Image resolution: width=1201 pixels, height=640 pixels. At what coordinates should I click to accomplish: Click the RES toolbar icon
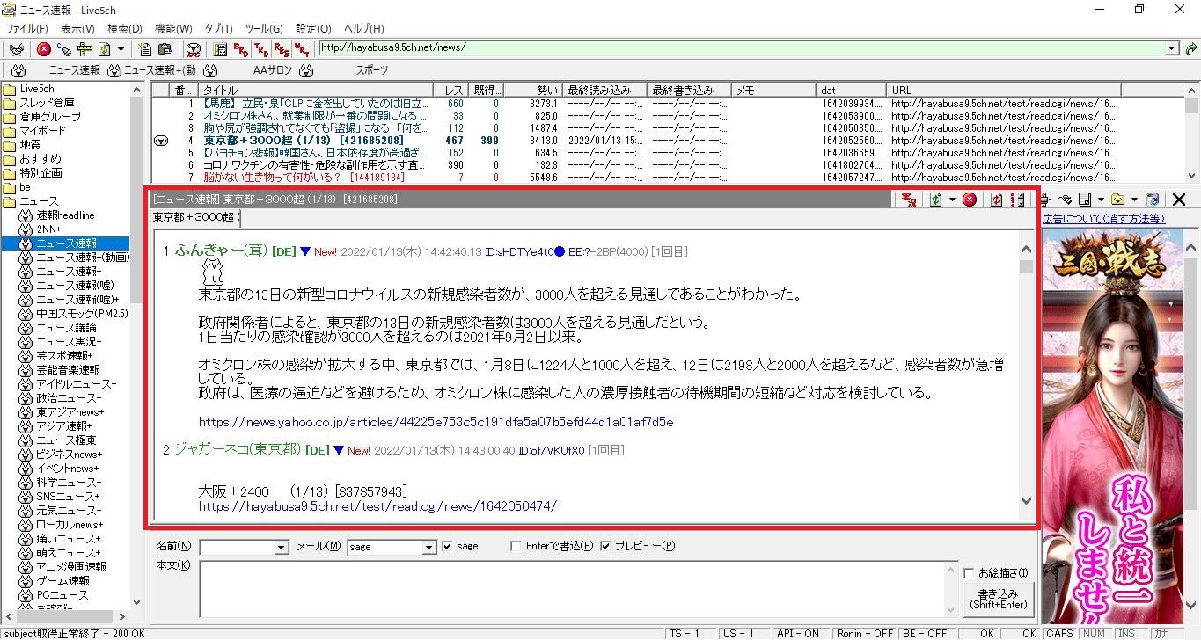pyautogui.click(x=282, y=49)
